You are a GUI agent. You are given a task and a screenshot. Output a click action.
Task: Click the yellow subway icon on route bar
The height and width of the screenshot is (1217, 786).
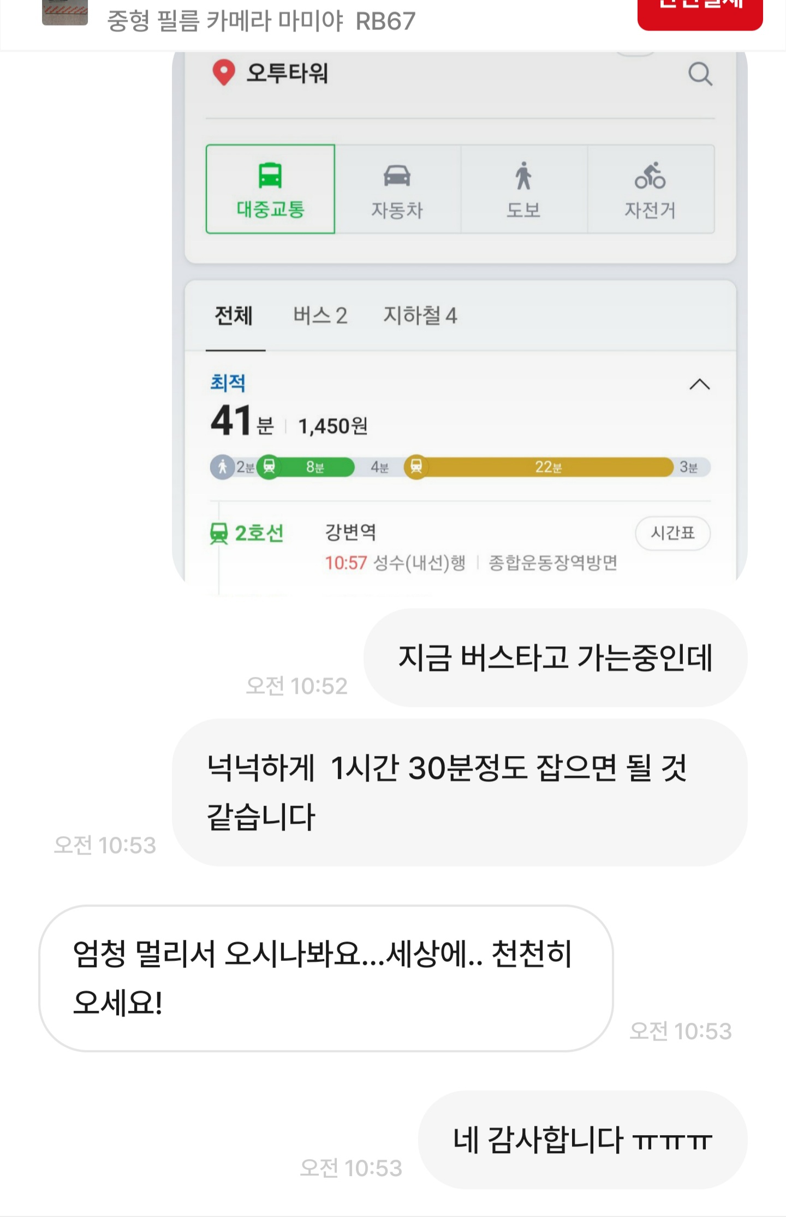pyautogui.click(x=416, y=467)
